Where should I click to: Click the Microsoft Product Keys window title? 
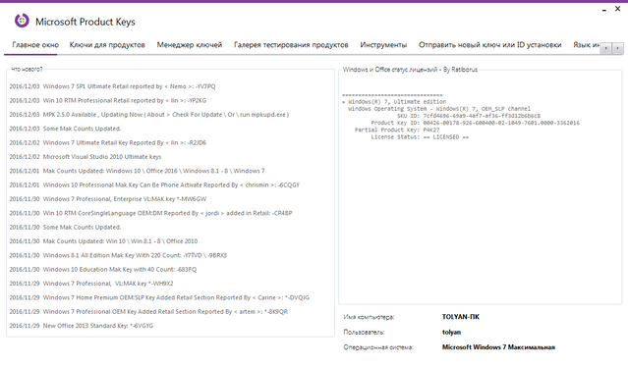click(86, 22)
